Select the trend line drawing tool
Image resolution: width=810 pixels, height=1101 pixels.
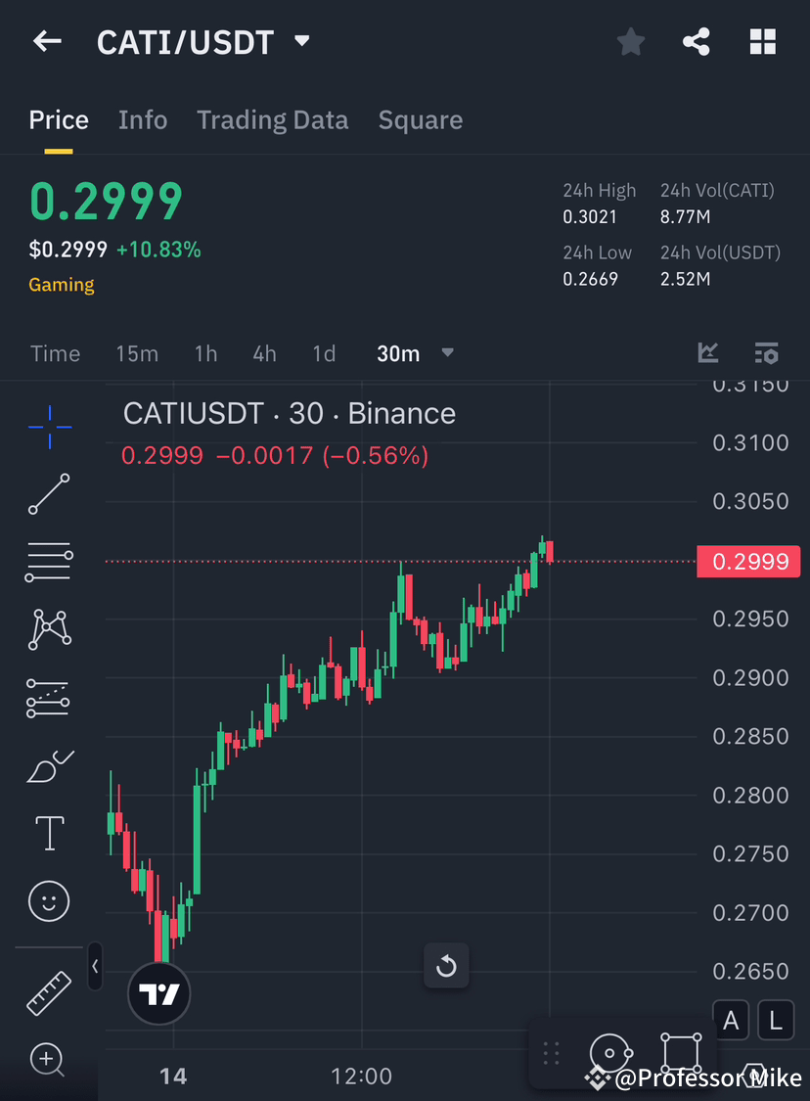pyautogui.click(x=49, y=494)
